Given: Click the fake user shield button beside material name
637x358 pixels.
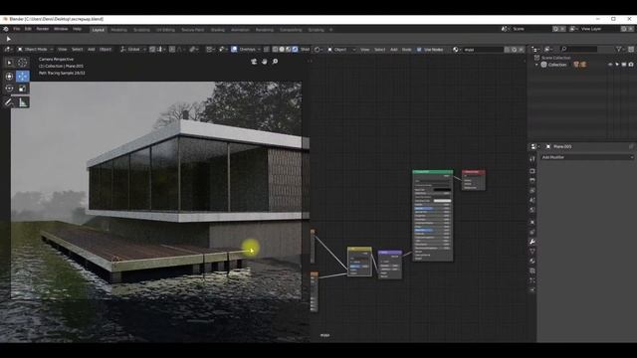Looking at the screenshot, I should [x=507, y=50].
